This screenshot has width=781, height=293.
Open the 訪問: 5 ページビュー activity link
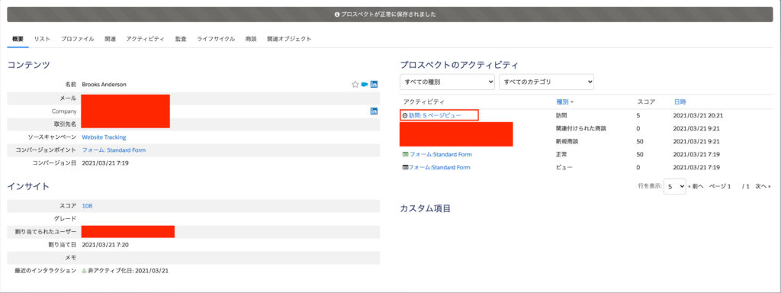[x=435, y=115]
